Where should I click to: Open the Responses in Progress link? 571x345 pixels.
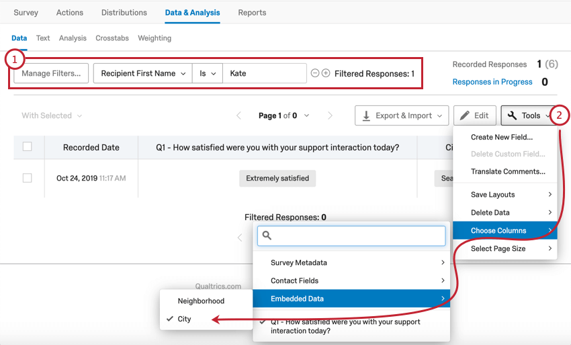pos(492,82)
